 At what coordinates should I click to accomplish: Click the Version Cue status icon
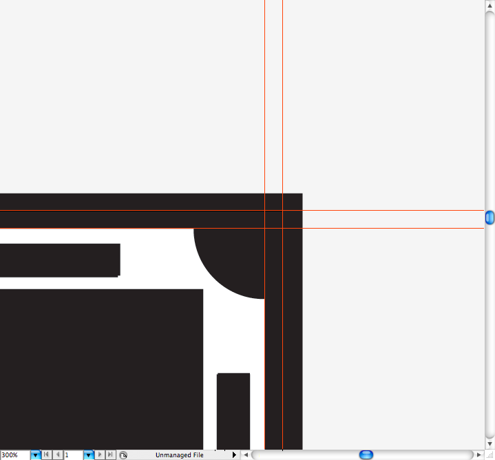tap(123, 455)
